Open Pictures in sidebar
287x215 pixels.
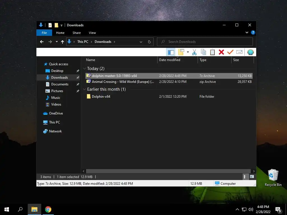pos(57,91)
